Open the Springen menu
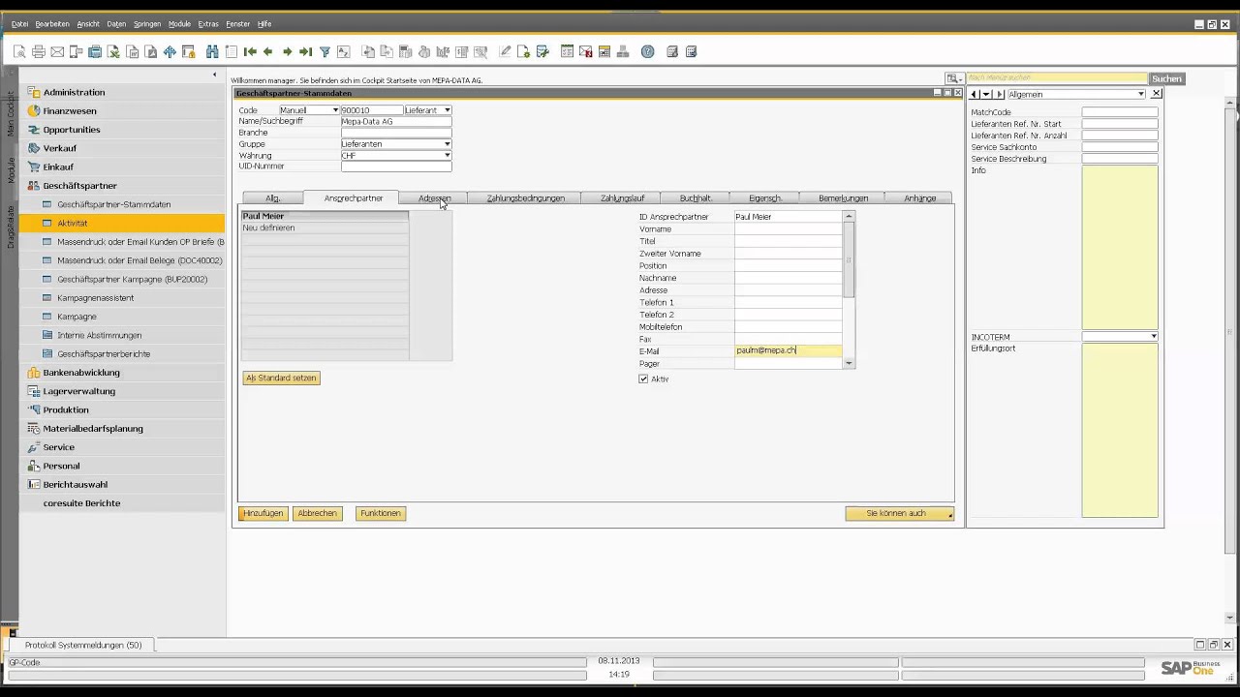 pos(147,23)
